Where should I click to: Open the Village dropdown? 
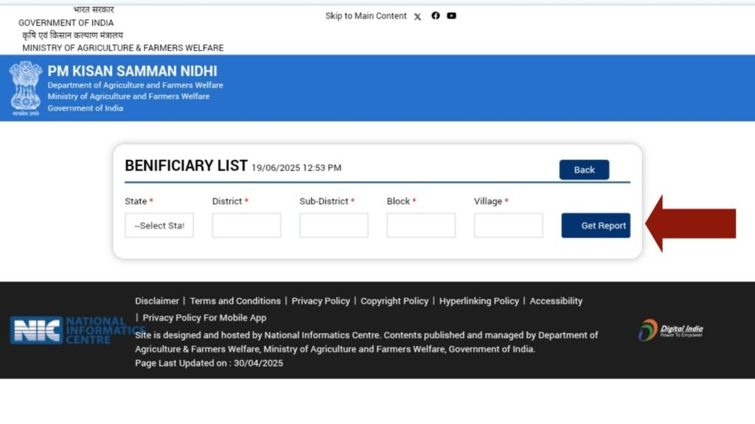pos(509,226)
